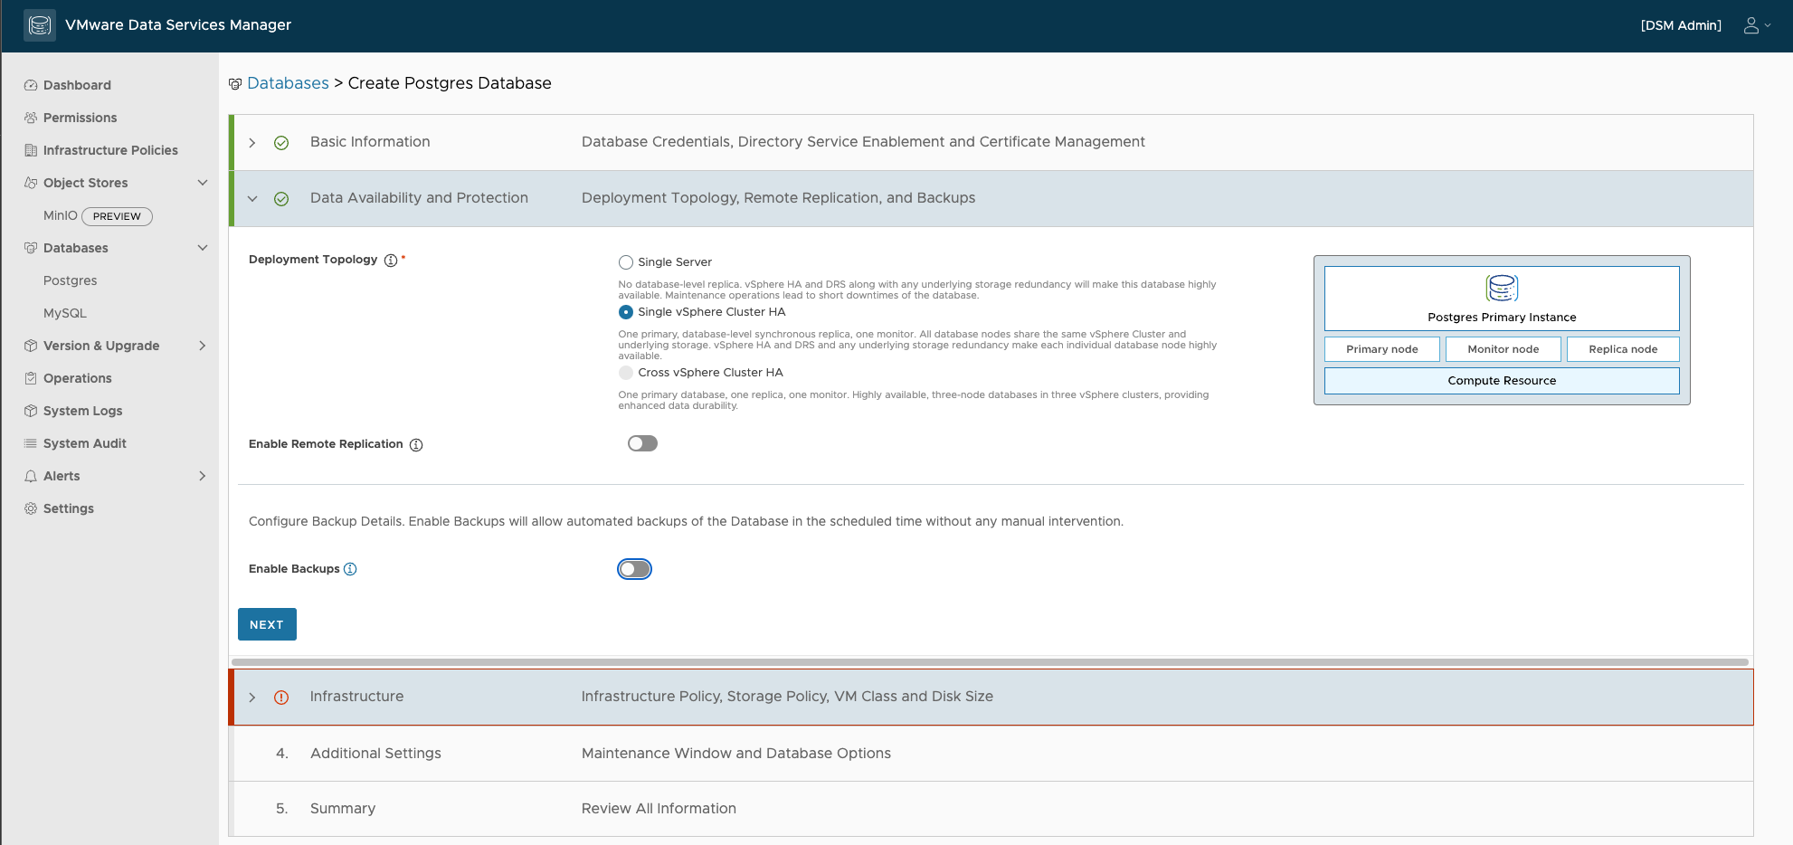Click the Enable Backups info icon
The width and height of the screenshot is (1793, 845).
(350, 569)
